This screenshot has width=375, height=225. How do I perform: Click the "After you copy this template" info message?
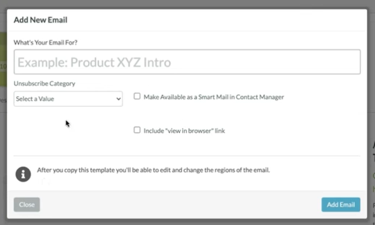click(x=153, y=170)
